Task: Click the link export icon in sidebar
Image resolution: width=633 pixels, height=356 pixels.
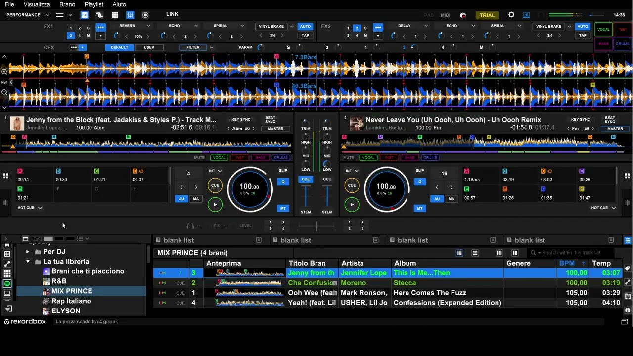Action: pyautogui.click(x=8, y=309)
